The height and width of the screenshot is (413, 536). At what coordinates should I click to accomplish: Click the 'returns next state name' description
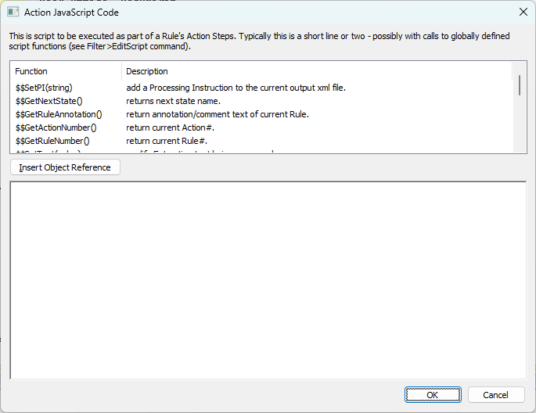pyautogui.click(x=173, y=101)
